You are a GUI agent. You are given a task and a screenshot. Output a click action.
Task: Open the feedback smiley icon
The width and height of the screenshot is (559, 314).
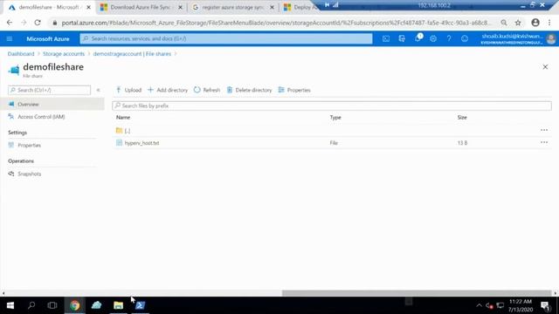(x=465, y=38)
